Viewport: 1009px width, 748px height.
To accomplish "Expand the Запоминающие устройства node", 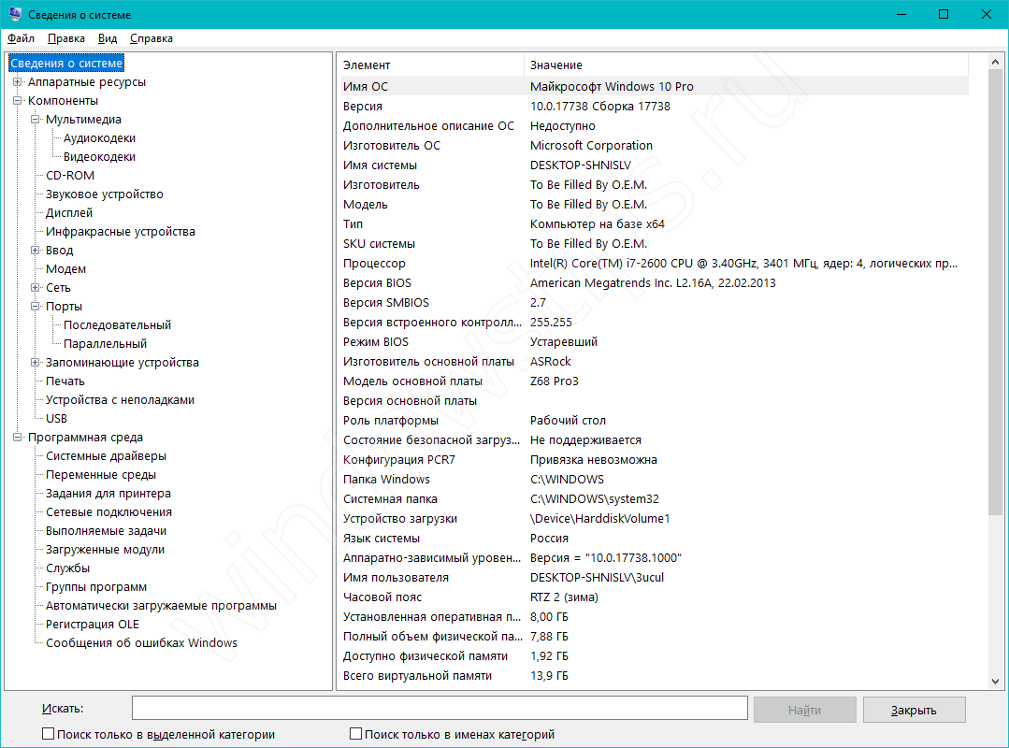I will pos(35,363).
